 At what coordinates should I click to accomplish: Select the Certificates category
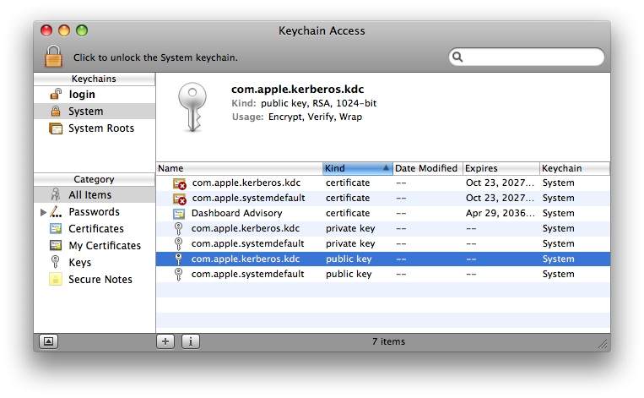[95, 229]
